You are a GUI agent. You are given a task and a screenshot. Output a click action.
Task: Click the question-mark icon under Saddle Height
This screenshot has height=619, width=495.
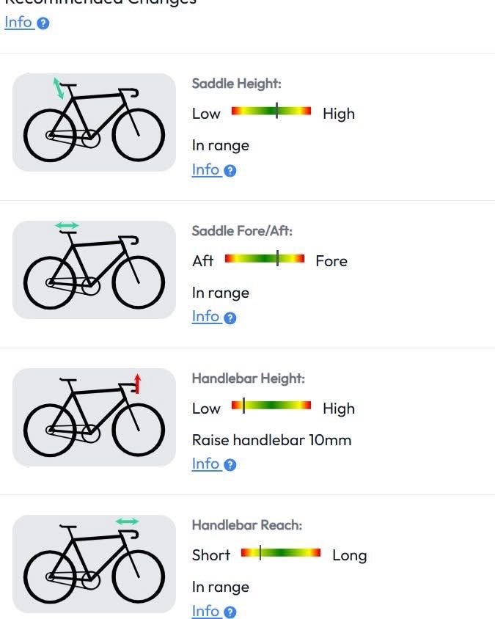(230, 171)
